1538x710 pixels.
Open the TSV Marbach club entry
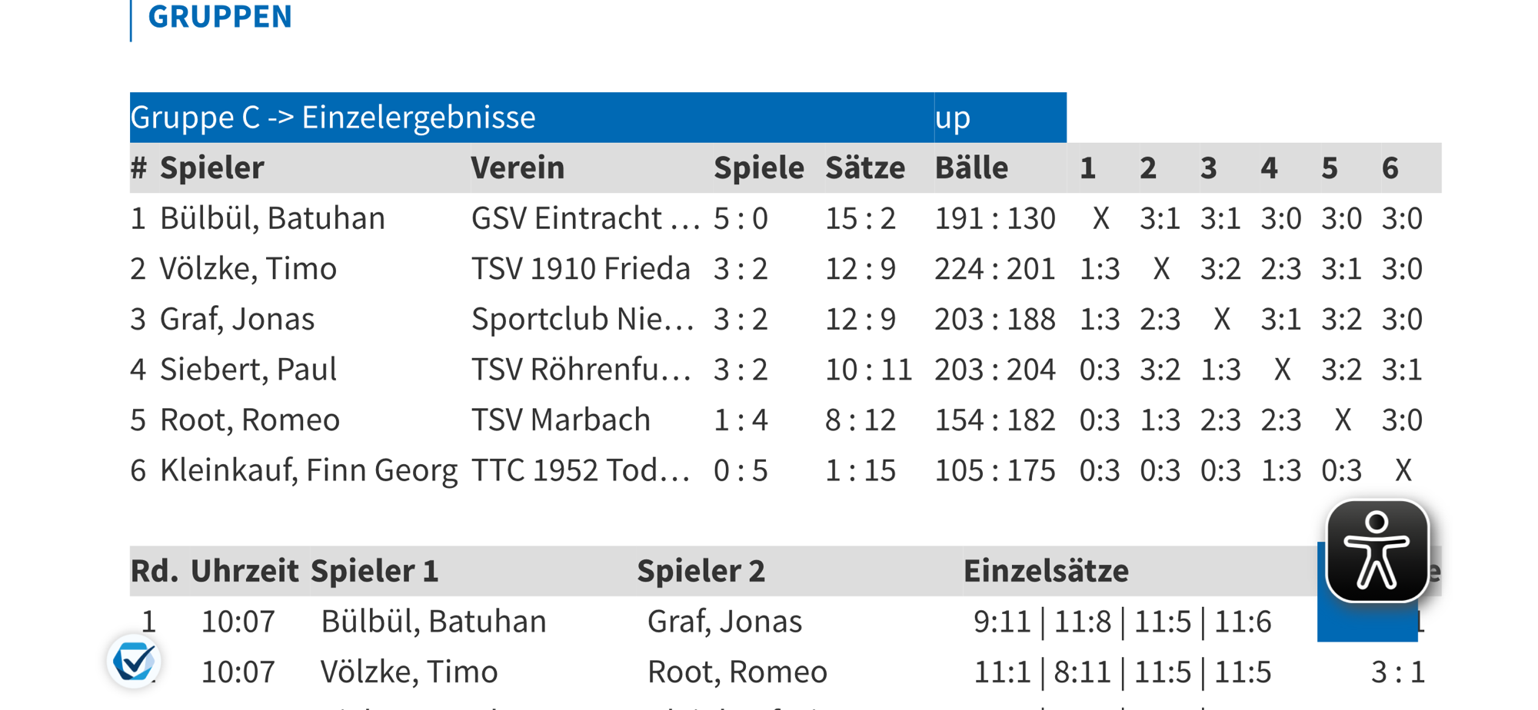click(561, 420)
